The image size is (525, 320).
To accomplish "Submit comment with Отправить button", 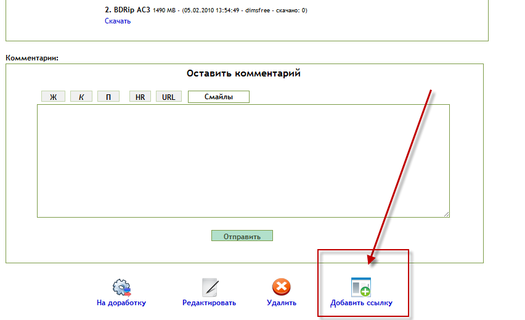I will 242,236.
